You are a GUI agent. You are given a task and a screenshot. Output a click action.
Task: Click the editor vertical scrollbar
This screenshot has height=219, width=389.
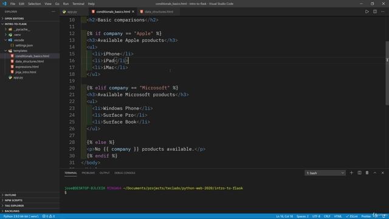(x=387, y=73)
